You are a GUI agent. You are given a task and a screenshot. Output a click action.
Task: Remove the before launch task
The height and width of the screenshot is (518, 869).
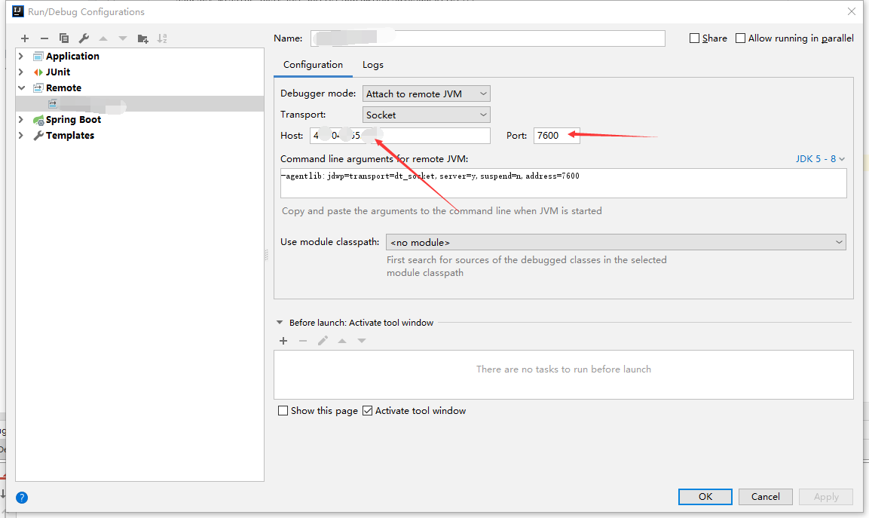(302, 341)
